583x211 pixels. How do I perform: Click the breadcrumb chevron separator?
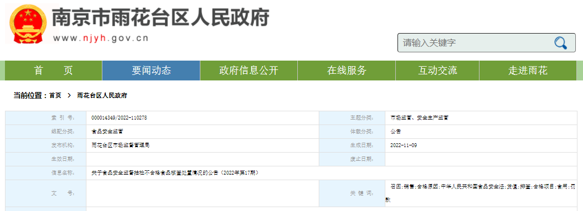(69, 96)
